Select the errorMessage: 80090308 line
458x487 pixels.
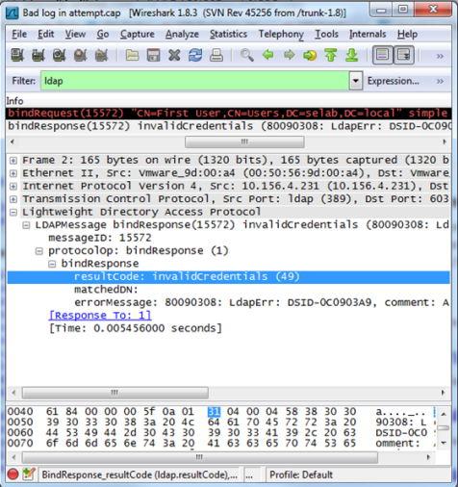262,302
